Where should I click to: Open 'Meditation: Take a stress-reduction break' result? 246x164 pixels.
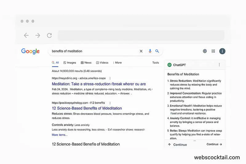tap(99, 84)
